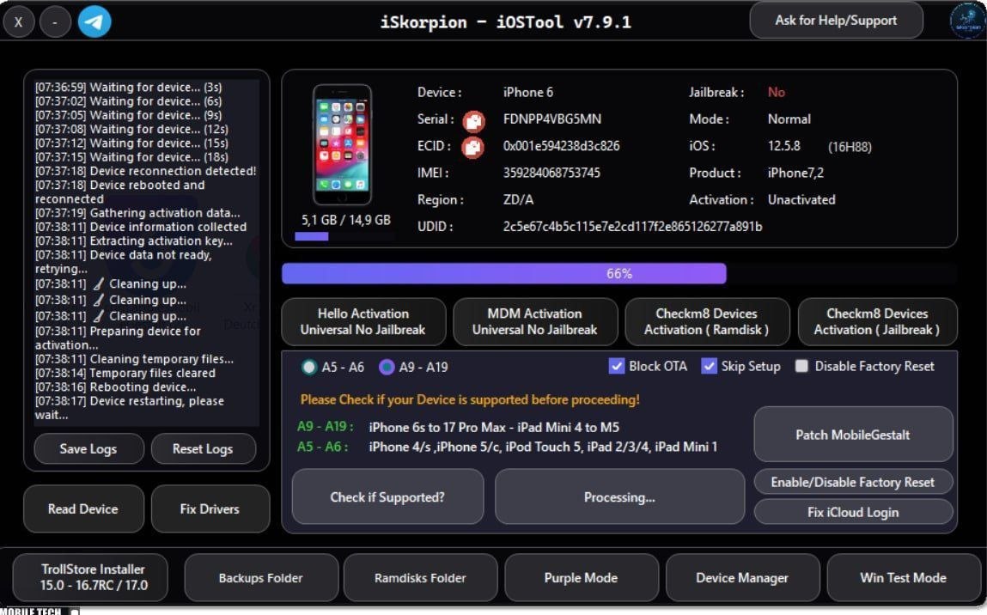
Task: Click the 5,1 GB / 14,9 GB storage text
Action: click(x=345, y=220)
